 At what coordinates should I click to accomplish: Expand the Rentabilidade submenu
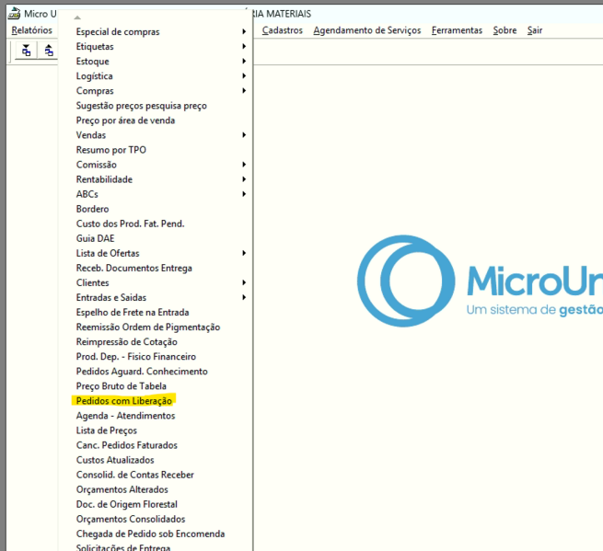[156, 179]
